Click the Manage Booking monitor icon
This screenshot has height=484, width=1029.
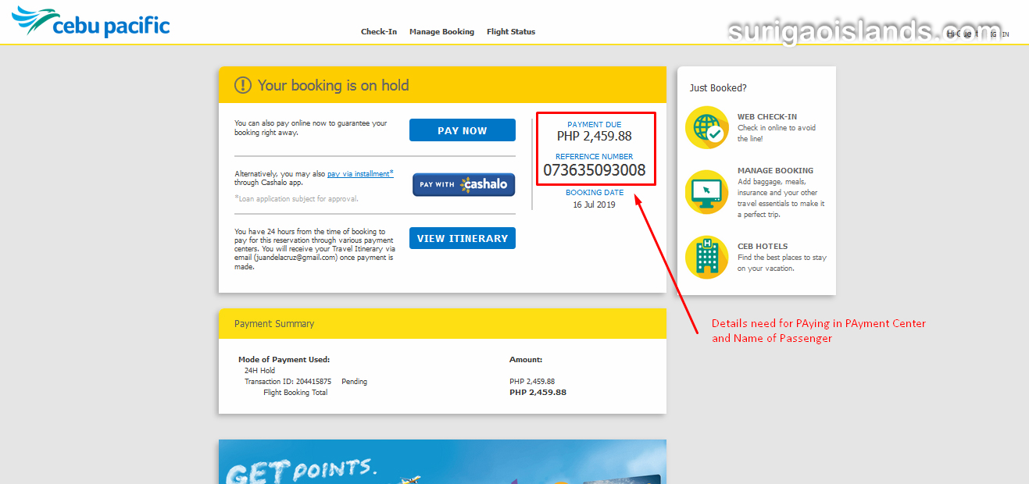[707, 192]
